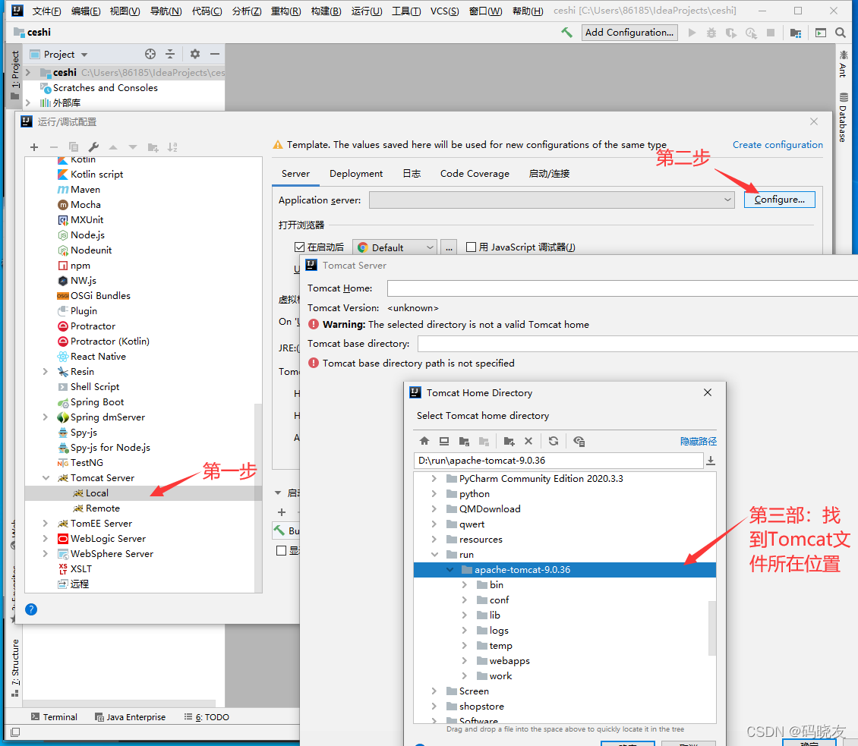Click the locate target icon in Project panel
The width and height of the screenshot is (858, 746).
click(150, 54)
